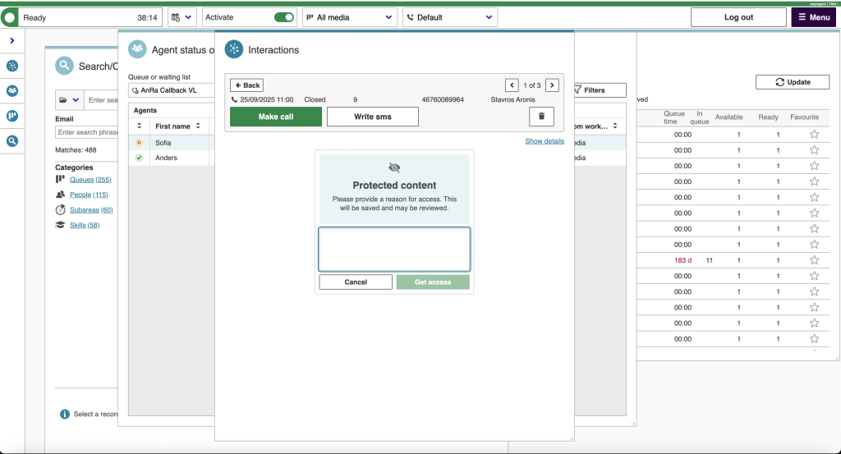Open the Default phone dropdown
Viewport: 841px width, 454px height.
click(x=449, y=17)
